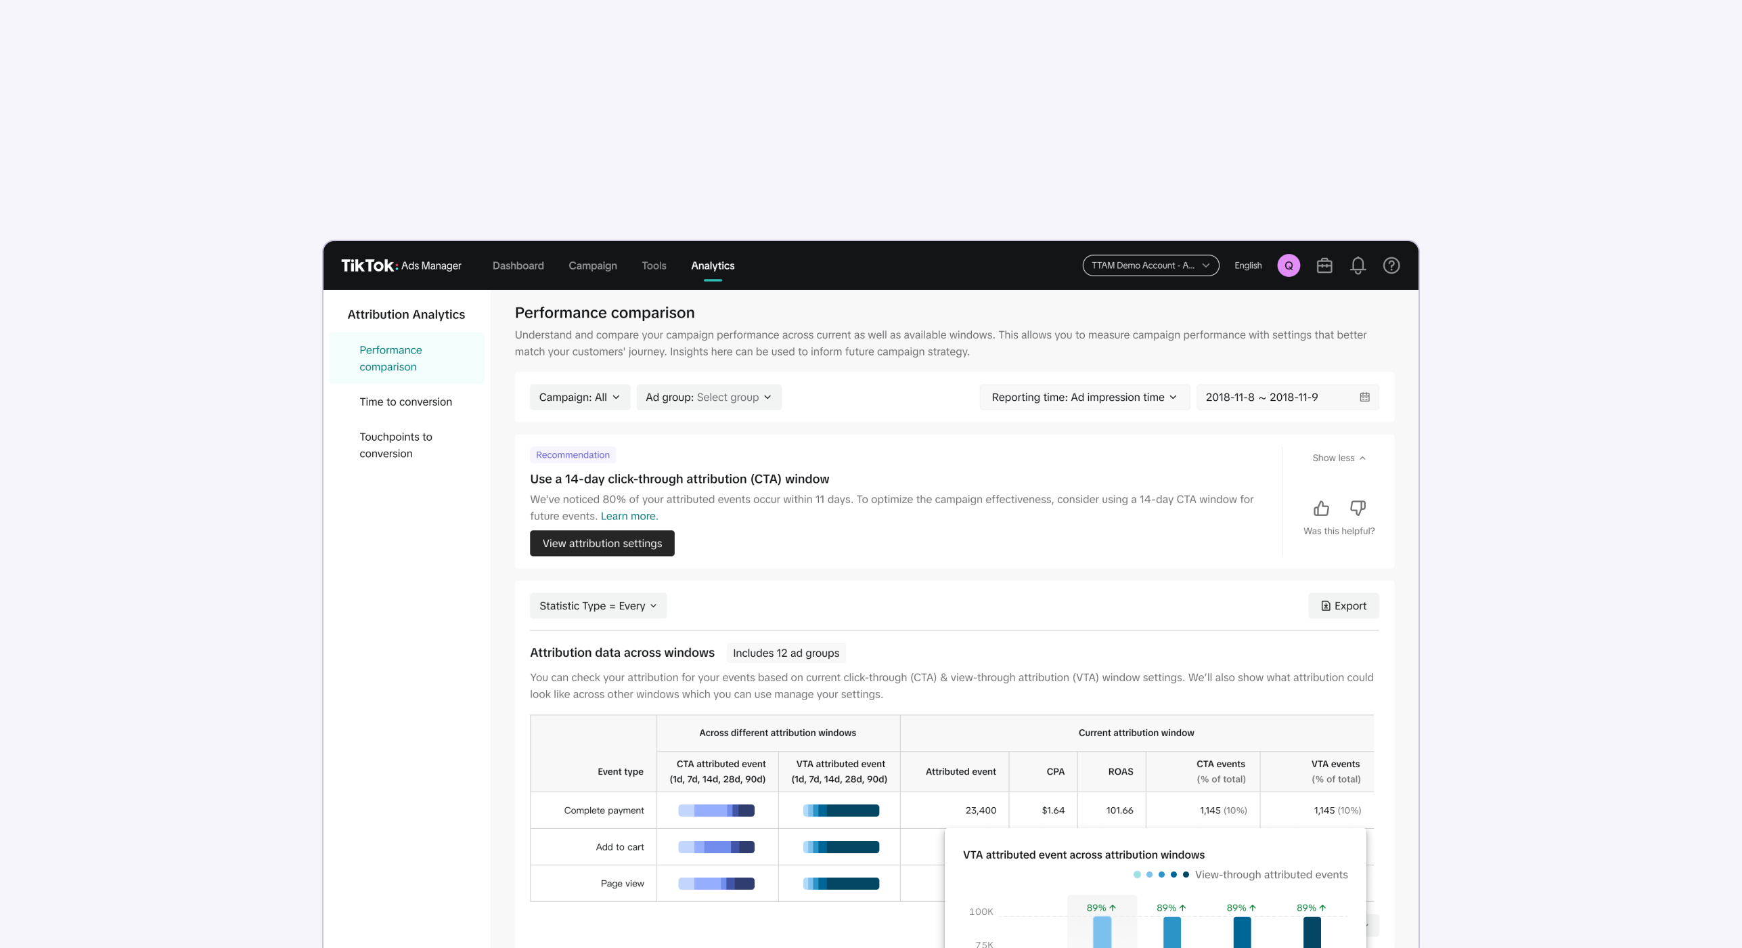Open Statistic Type filter dropdown
This screenshot has width=1742, height=948.
[x=598, y=606]
